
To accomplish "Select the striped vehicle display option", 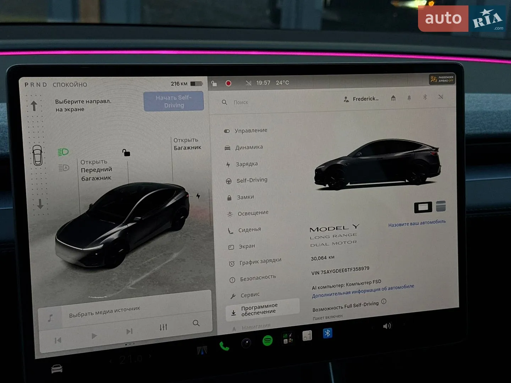I will click(x=441, y=206).
